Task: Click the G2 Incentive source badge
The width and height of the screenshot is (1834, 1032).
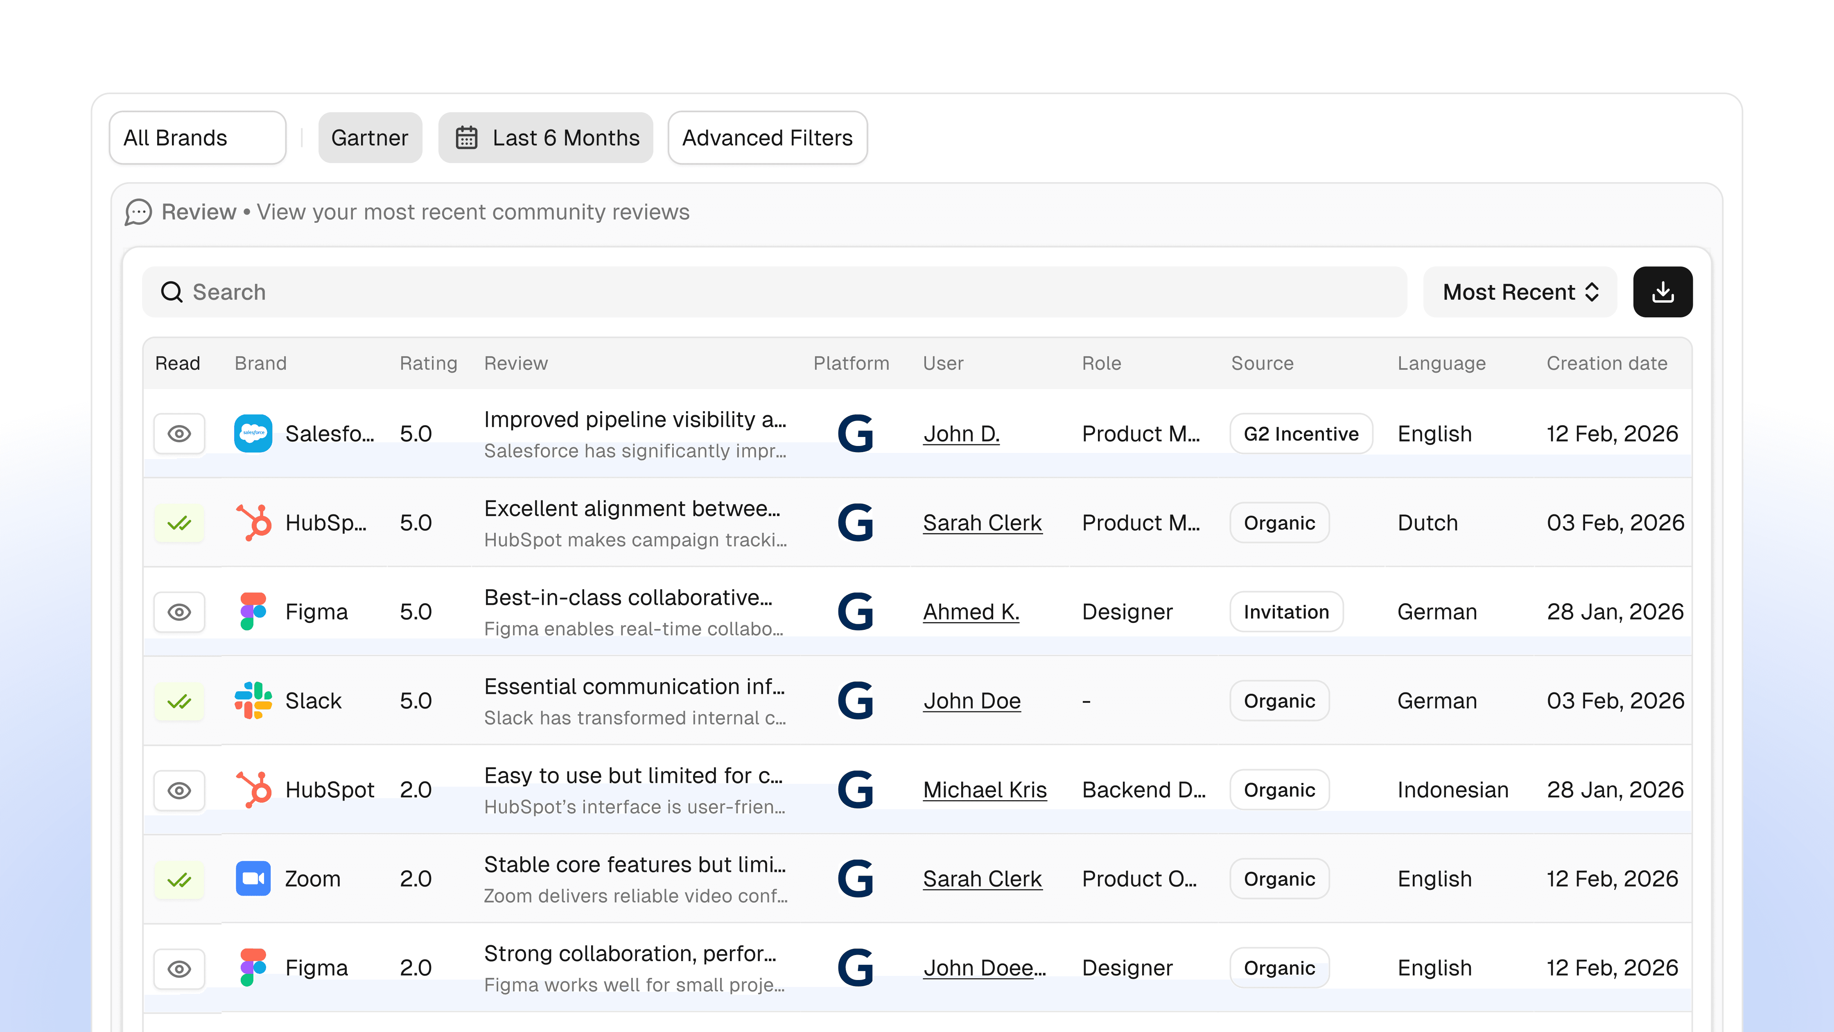Action: point(1300,434)
